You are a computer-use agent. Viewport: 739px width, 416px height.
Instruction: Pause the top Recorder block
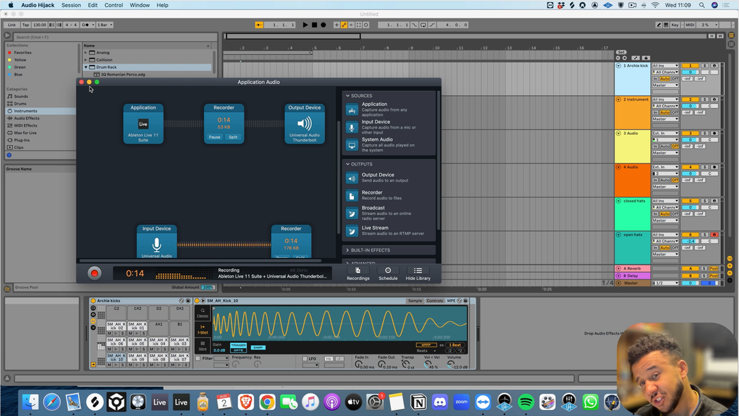[x=214, y=137]
